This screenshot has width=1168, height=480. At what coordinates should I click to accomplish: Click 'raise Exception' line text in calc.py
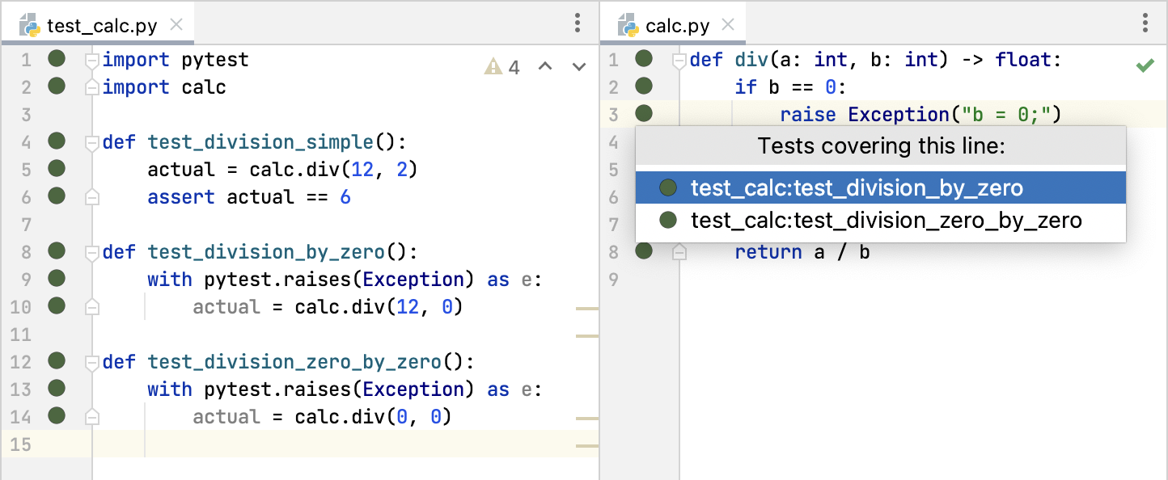pos(920,115)
